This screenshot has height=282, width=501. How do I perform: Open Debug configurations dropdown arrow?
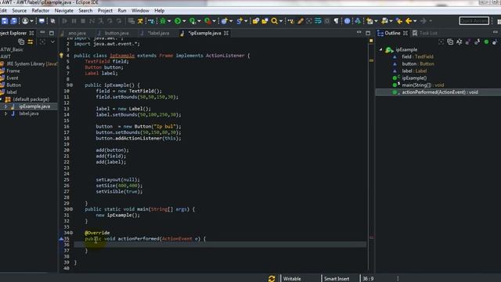(169, 21)
